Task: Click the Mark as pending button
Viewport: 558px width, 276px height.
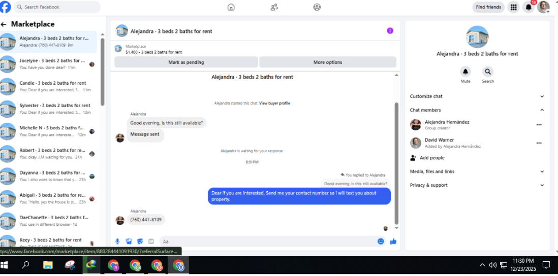Action: (x=186, y=62)
